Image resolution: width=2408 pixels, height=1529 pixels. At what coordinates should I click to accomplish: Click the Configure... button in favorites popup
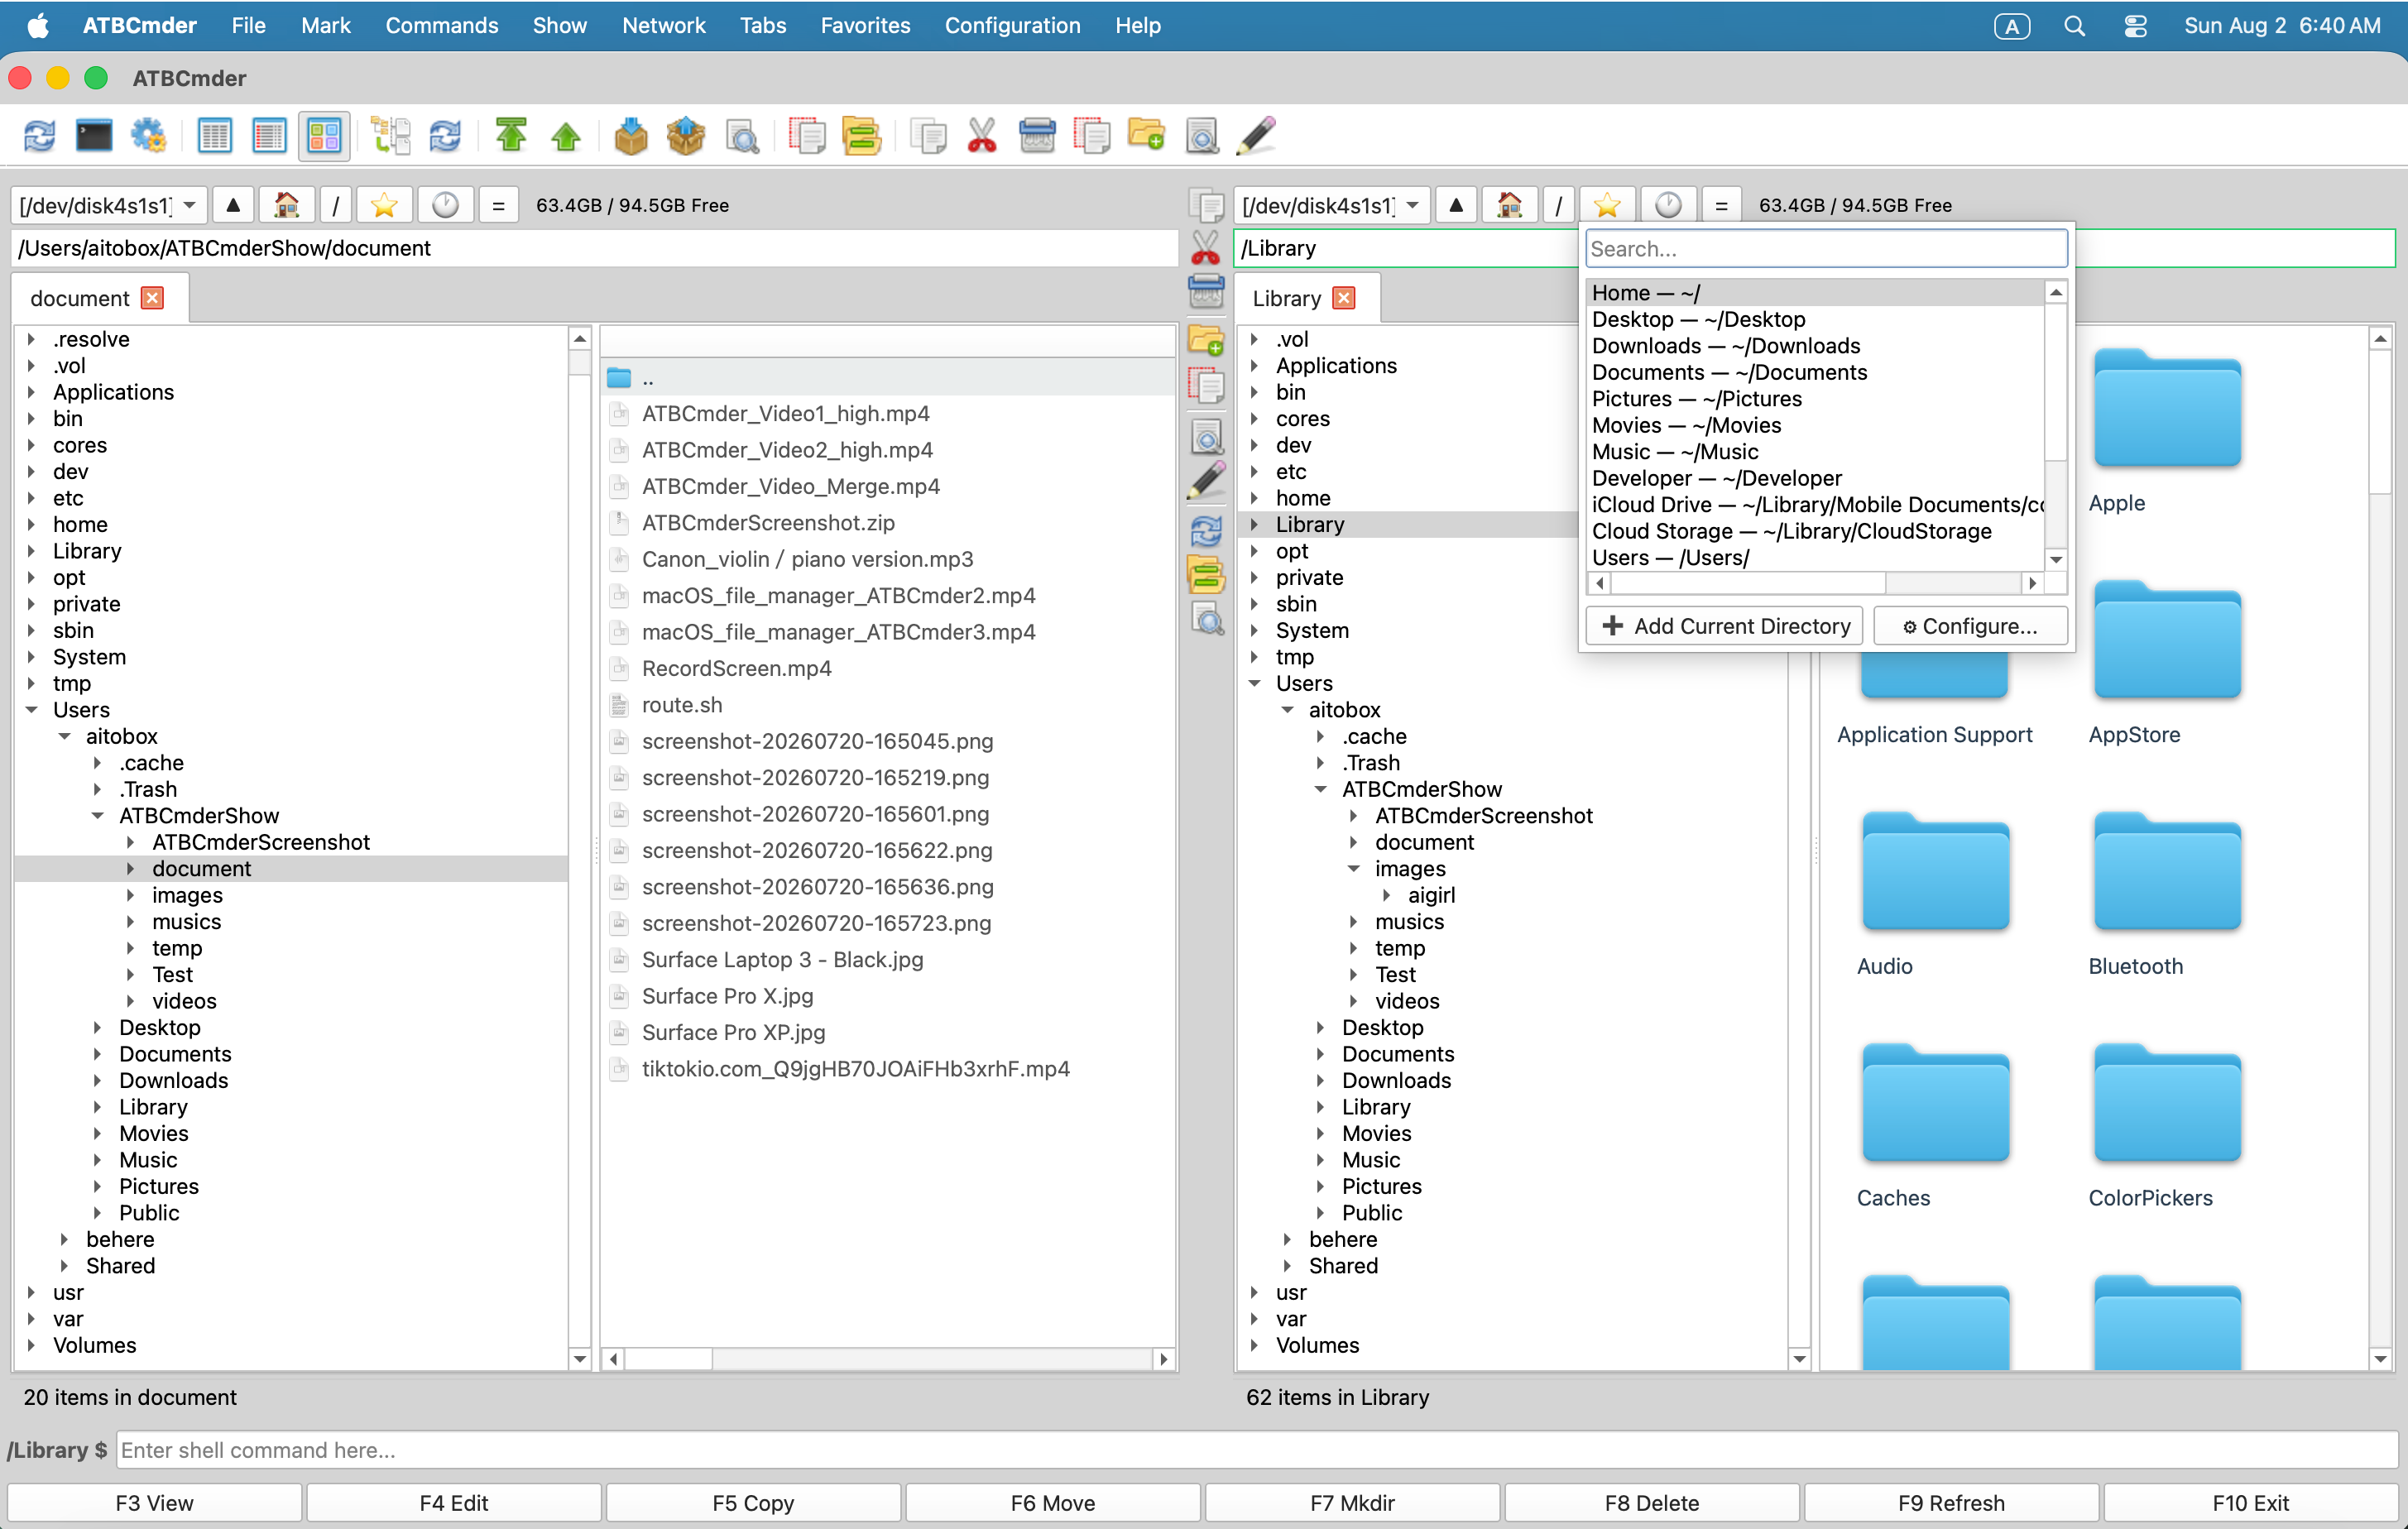click(1970, 626)
